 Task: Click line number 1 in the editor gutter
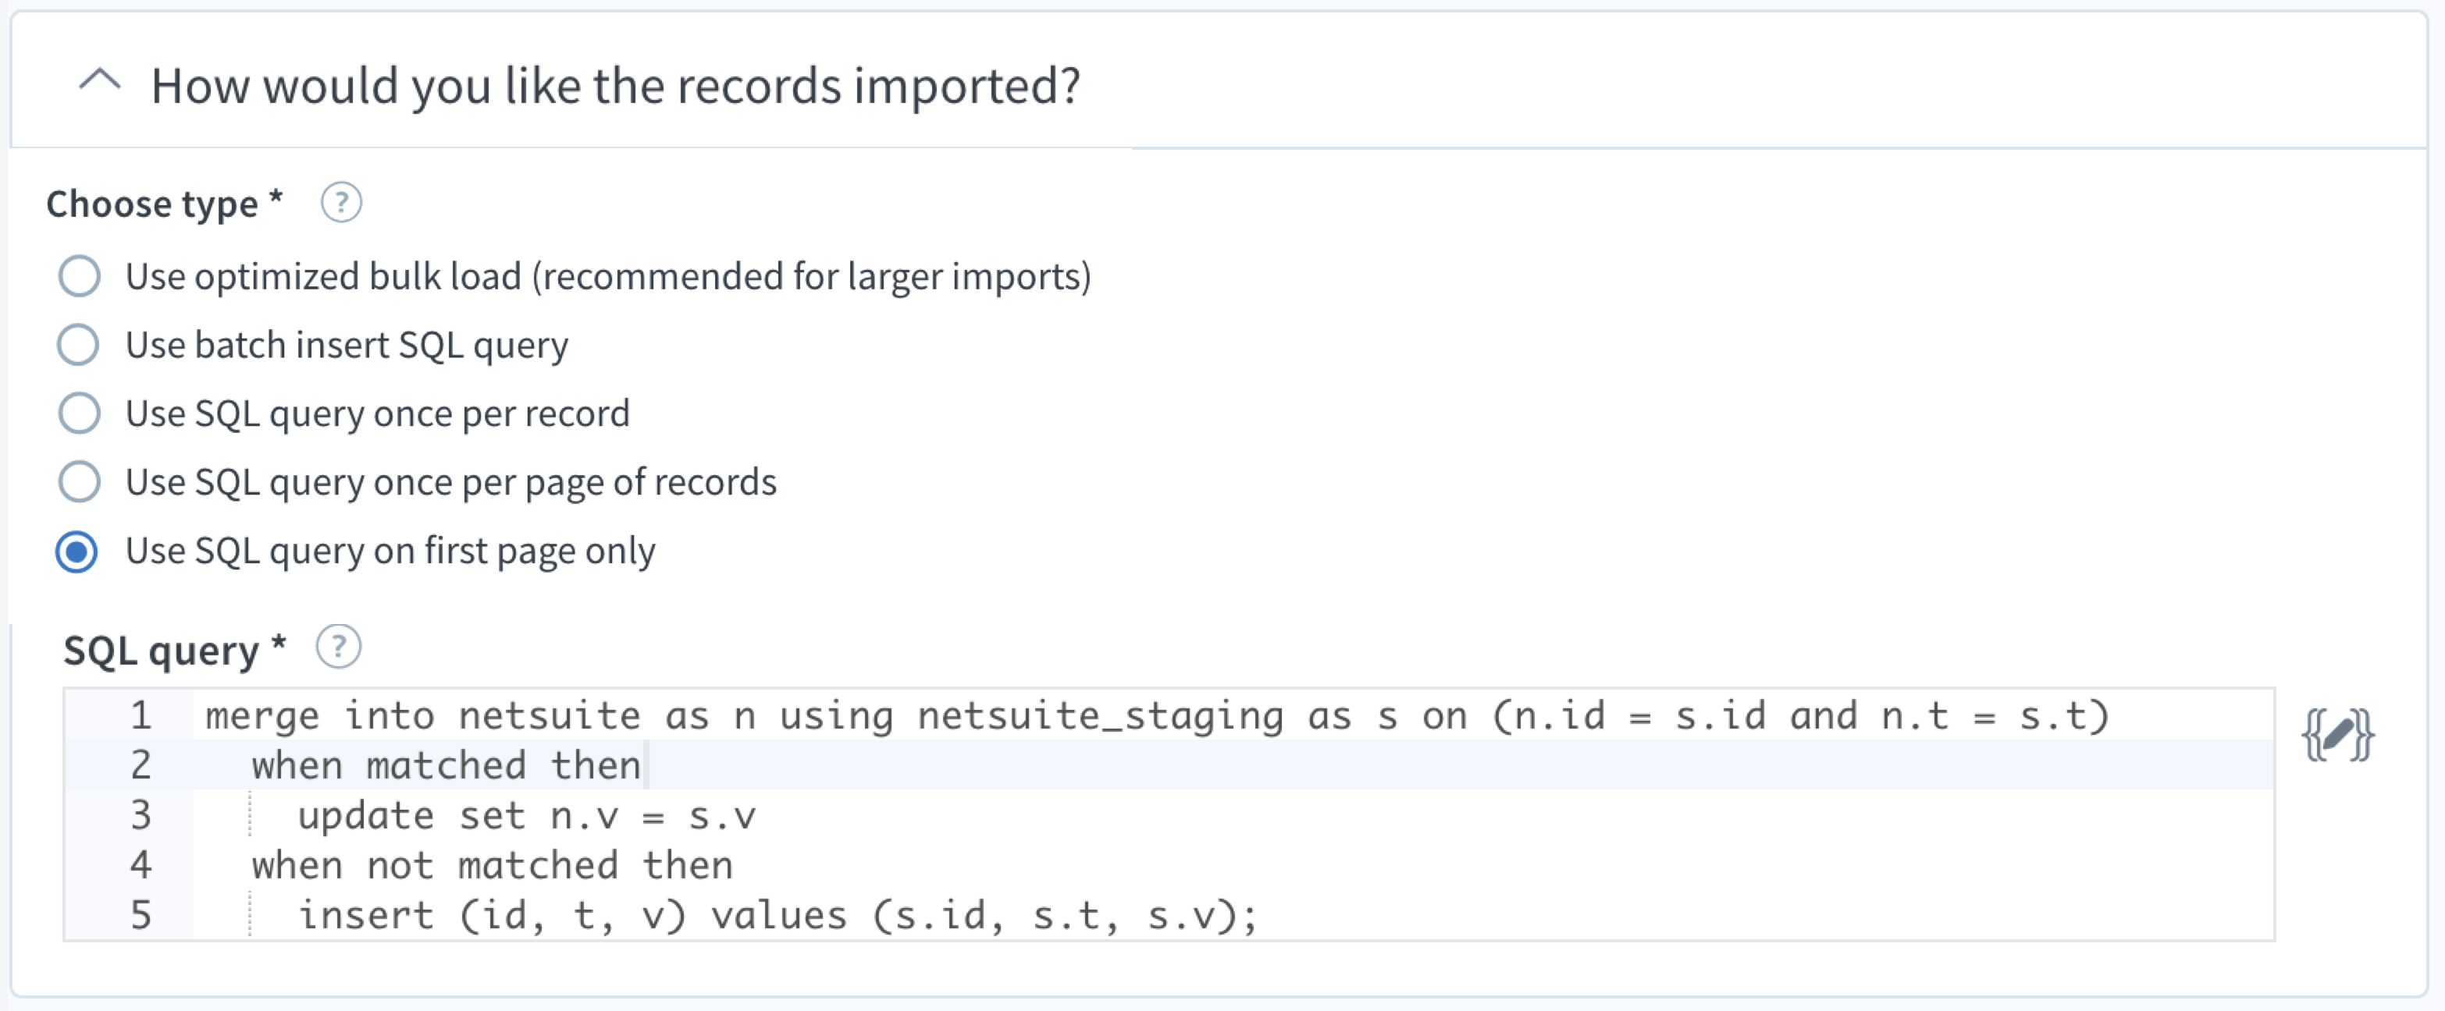point(141,716)
